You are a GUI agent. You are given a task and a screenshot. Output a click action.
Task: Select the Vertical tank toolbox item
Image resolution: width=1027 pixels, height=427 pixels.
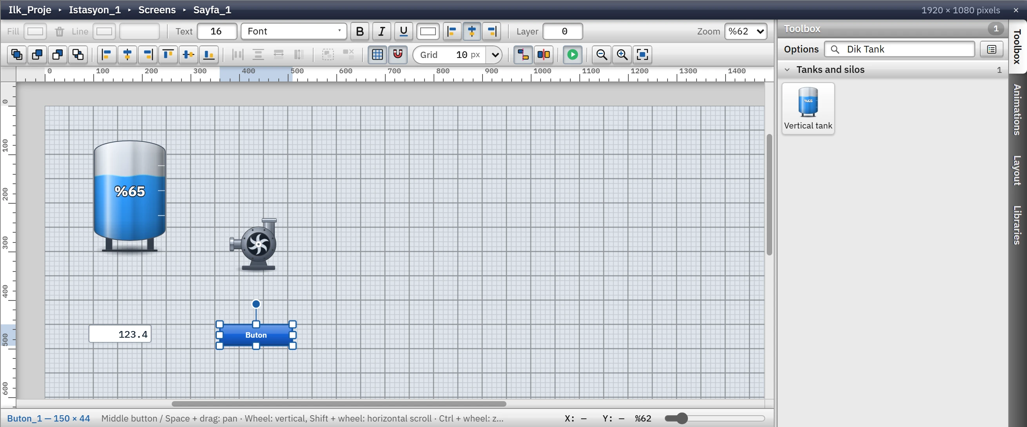(808, 109)
